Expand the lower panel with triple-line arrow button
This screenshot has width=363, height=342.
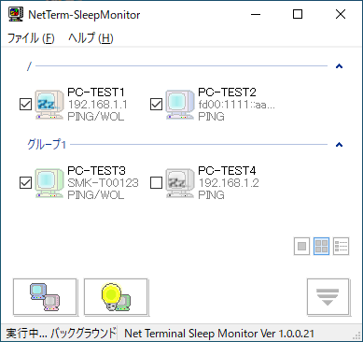[x=328, y=297]
